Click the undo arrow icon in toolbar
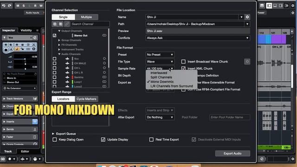 pos(4,6)
